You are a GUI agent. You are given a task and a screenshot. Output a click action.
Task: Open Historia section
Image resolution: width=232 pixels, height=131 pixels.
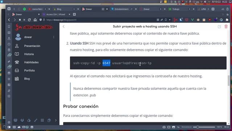point(29,54)
